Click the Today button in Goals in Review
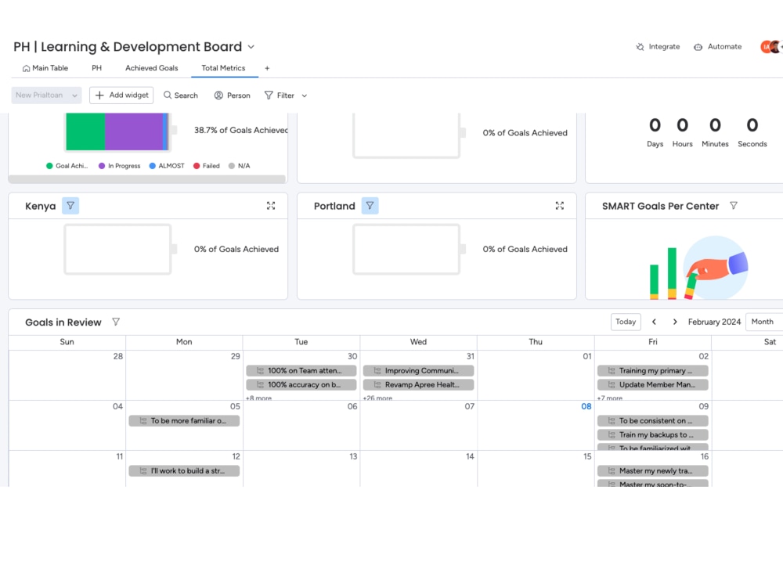 point(625,321)
